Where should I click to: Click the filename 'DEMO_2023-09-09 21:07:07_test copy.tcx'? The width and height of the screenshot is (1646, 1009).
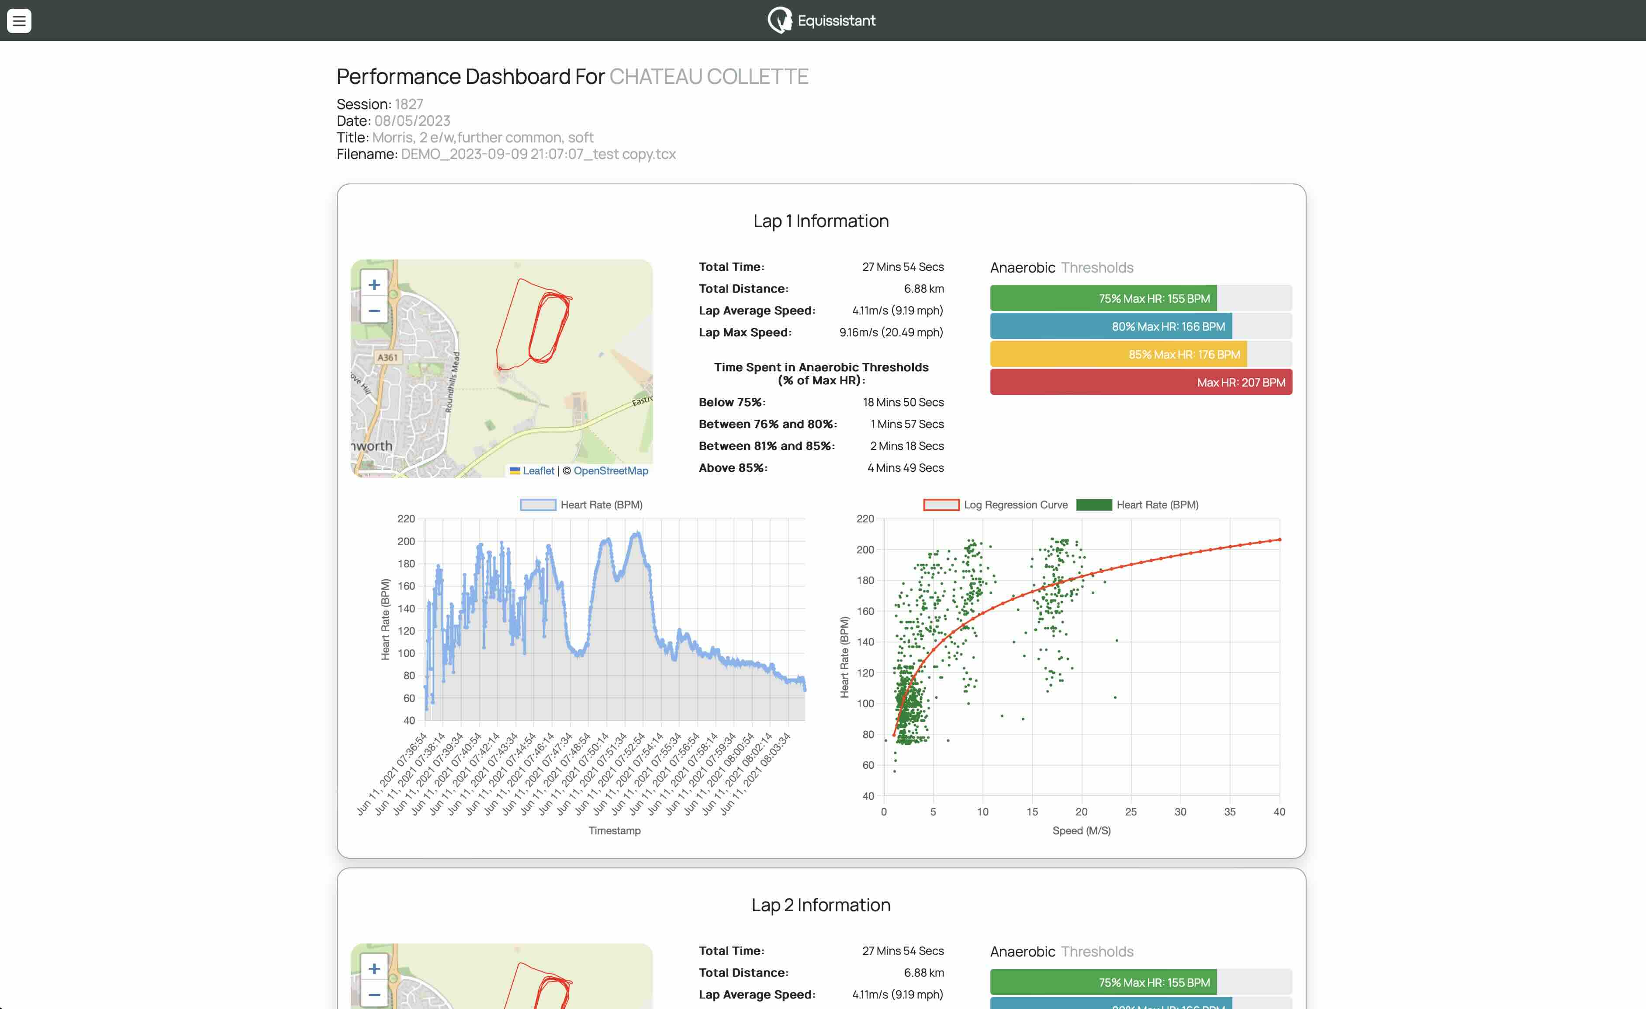click(x=539, y=154)
